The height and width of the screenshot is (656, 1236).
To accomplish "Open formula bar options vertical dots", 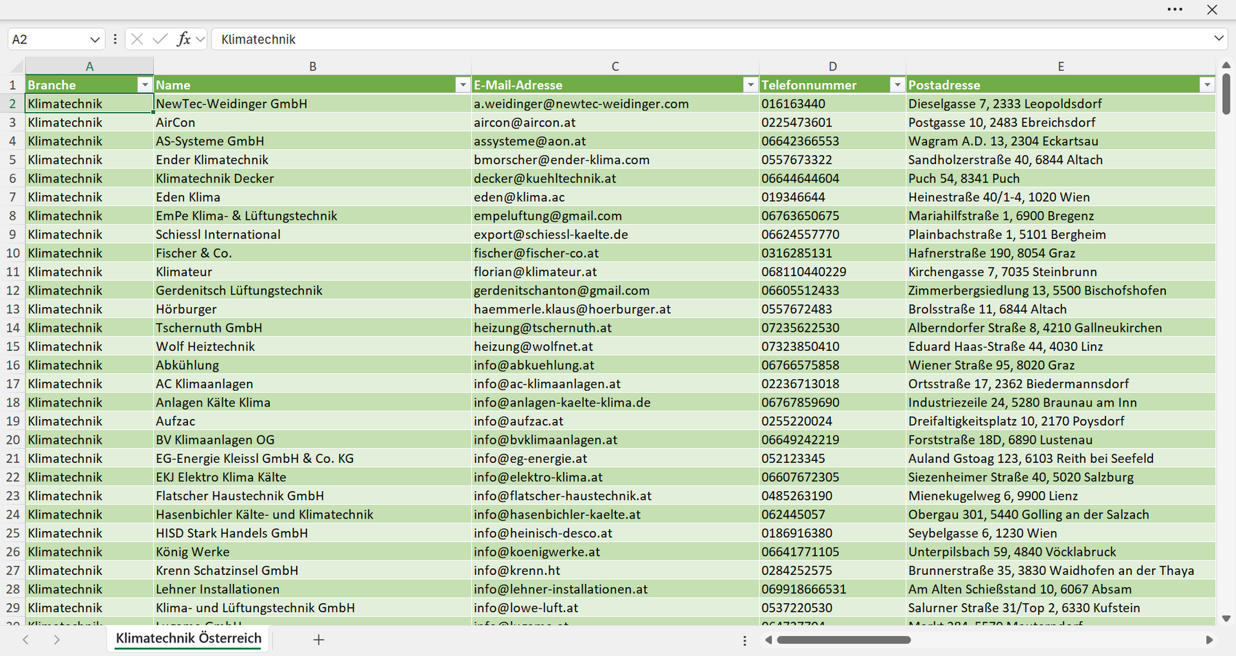I will tap(115, 39).
